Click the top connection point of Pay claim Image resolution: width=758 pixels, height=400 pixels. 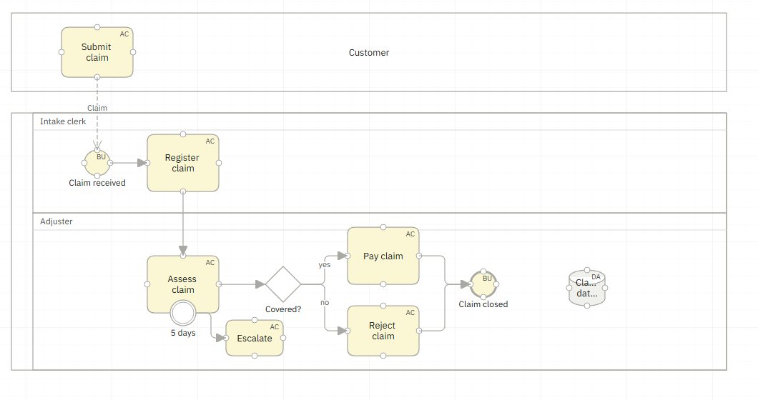[x=383, y=227]
